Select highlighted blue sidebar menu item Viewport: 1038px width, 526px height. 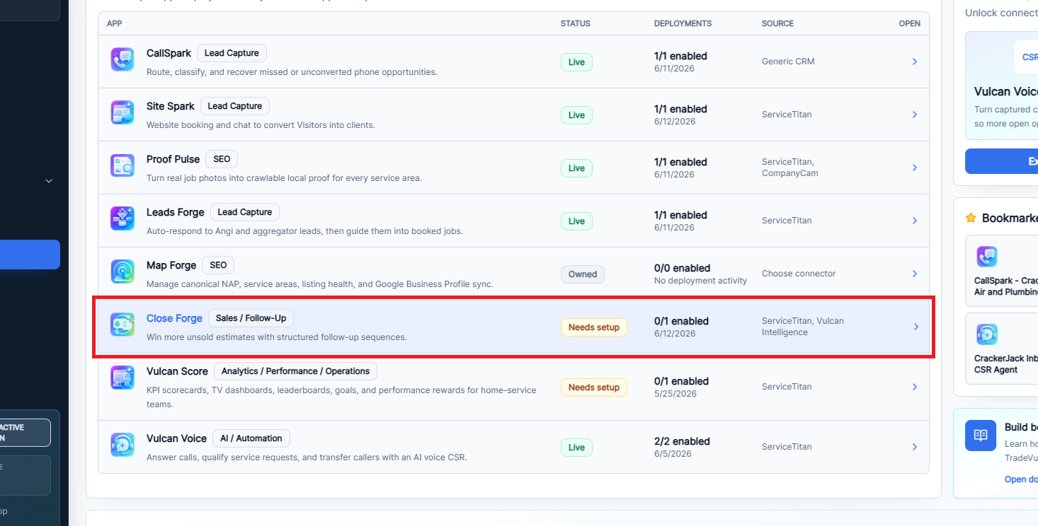(30, 255)
